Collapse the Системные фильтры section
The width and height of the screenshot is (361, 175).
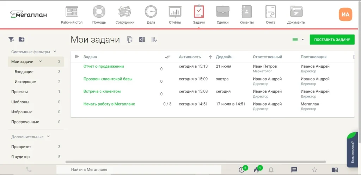55,52
